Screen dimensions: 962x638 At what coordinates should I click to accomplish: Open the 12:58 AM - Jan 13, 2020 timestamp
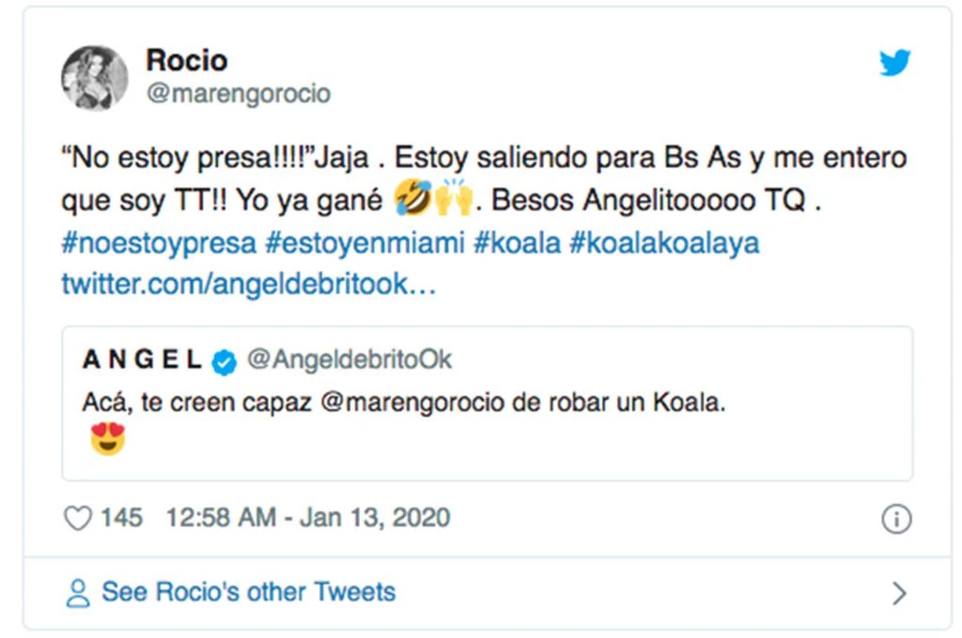coord(307,518)
